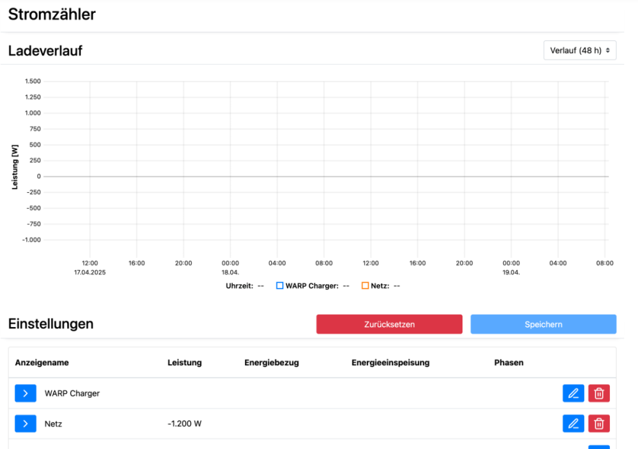Click the Energiebezug column header

click(271, 363)
